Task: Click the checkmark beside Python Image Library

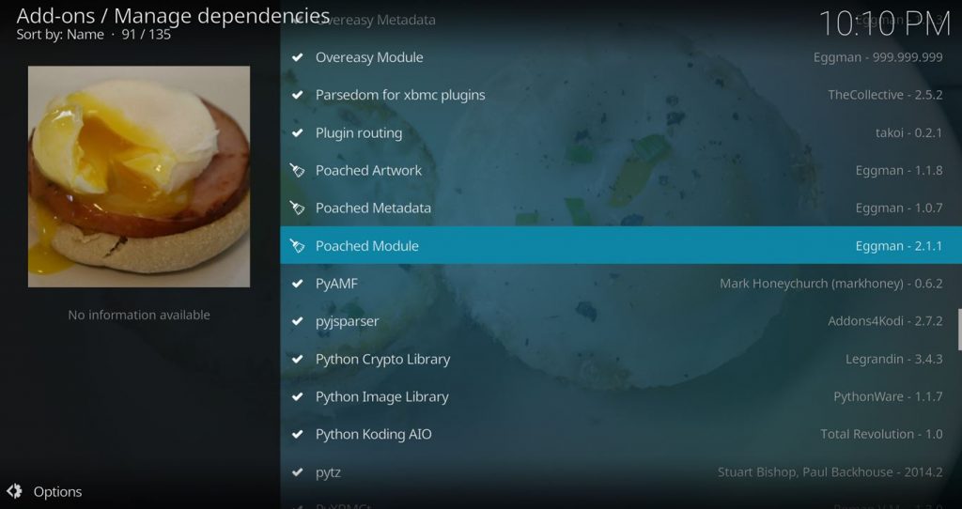Action: pos(298,396)
